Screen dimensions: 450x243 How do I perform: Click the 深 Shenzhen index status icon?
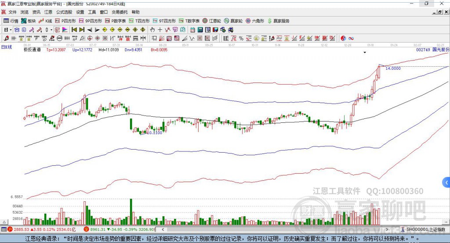click(x=87, y=229)
